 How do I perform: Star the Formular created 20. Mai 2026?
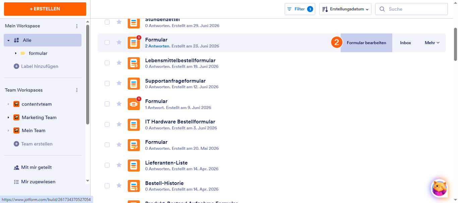[x=119, y=144]
